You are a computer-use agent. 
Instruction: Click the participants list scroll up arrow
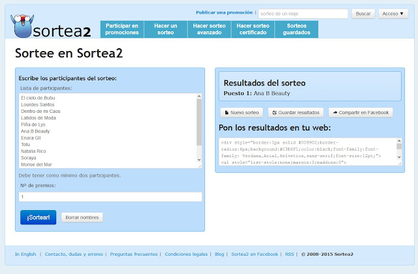(x=199, y=97)
